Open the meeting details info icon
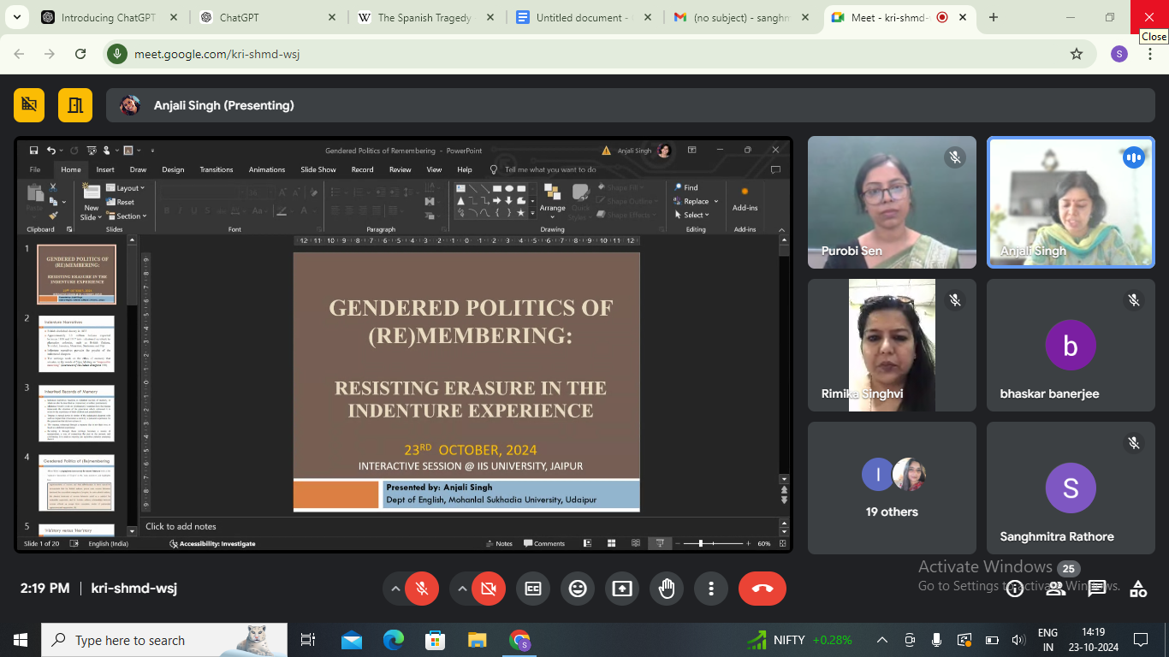The width and height of the screenshot is (1169, 657). [1015, 589]
